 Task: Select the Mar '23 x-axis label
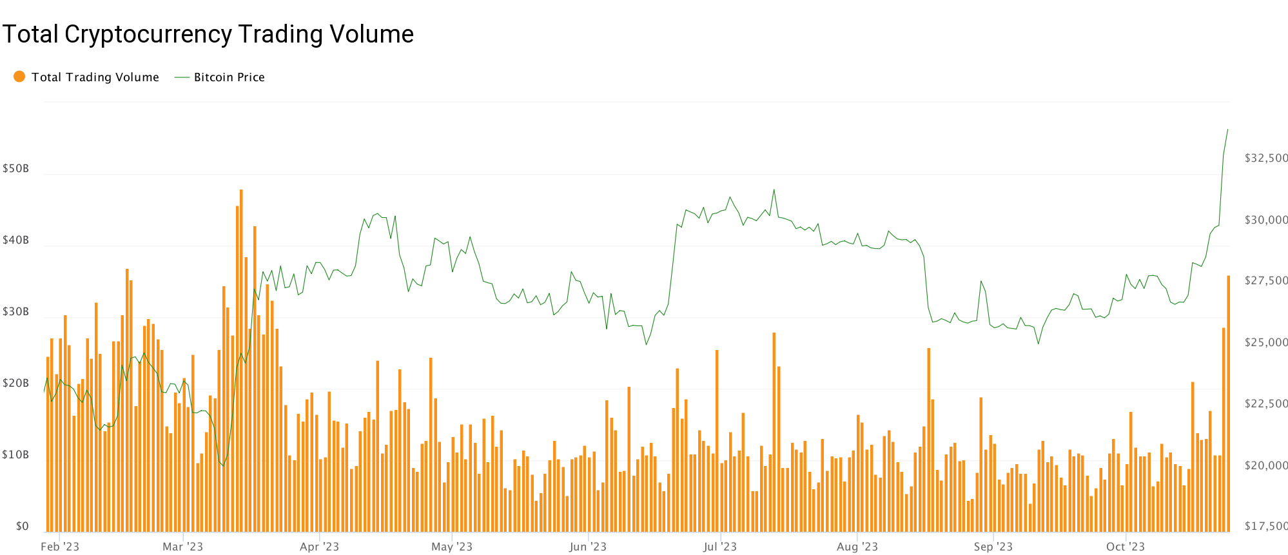(182, 547)
